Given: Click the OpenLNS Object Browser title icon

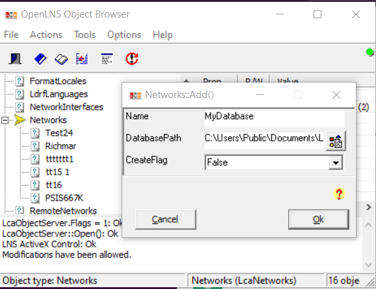Looking at the screenshot, I should (11, 15).
